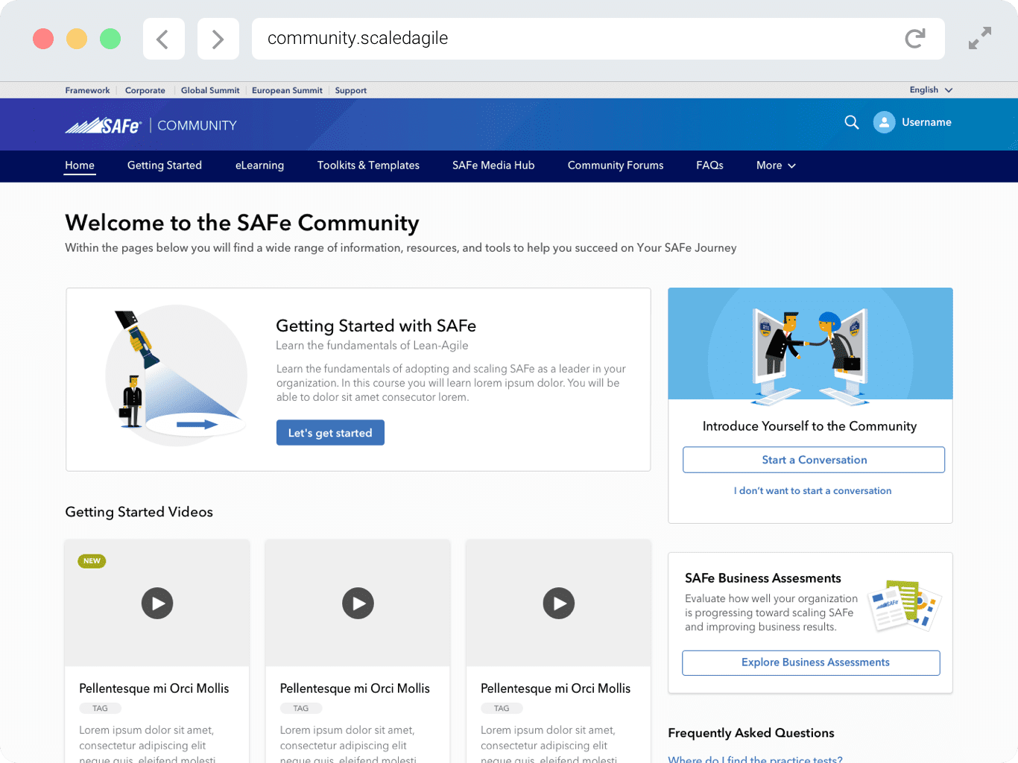Screen dimensions: 1018x763
Task: Open the Community Forums nav item
Action: click(x=616, y=165)
